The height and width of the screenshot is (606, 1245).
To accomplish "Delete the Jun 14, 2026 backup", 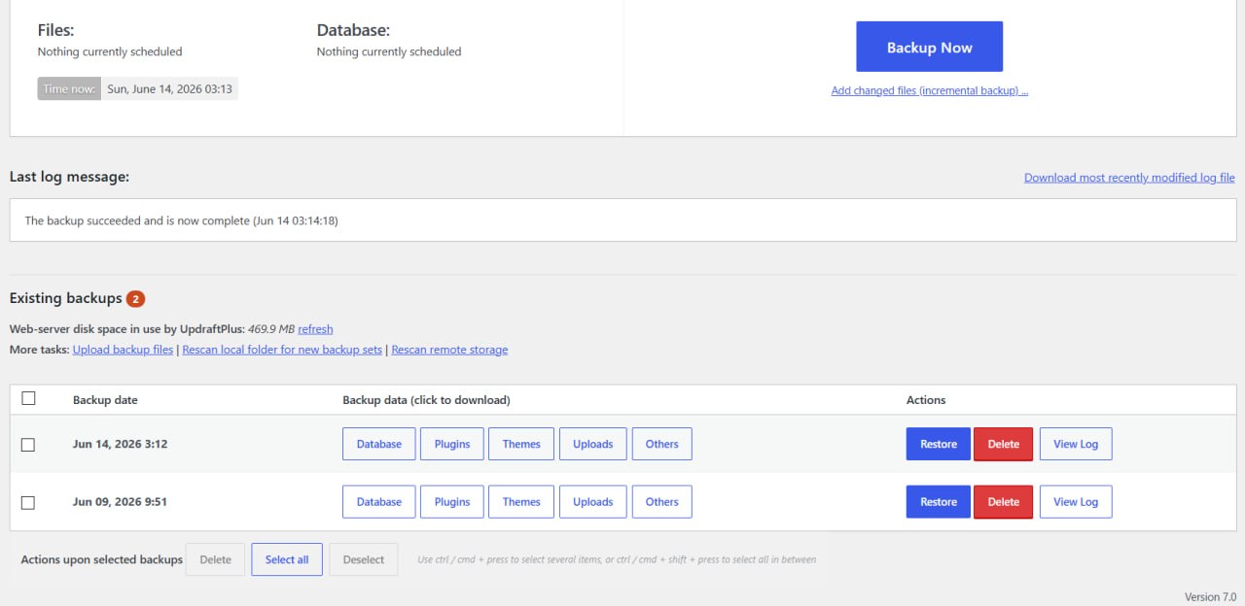I will click(1003, 444).
